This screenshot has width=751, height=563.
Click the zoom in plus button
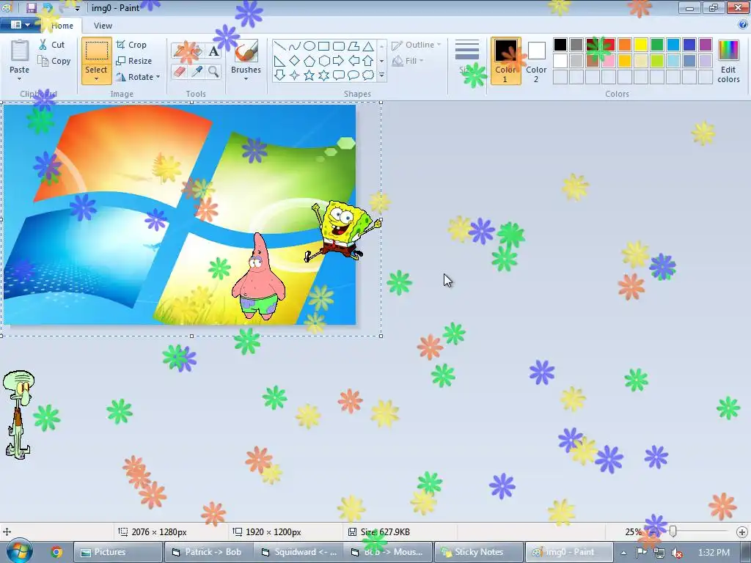click(741, 532)
